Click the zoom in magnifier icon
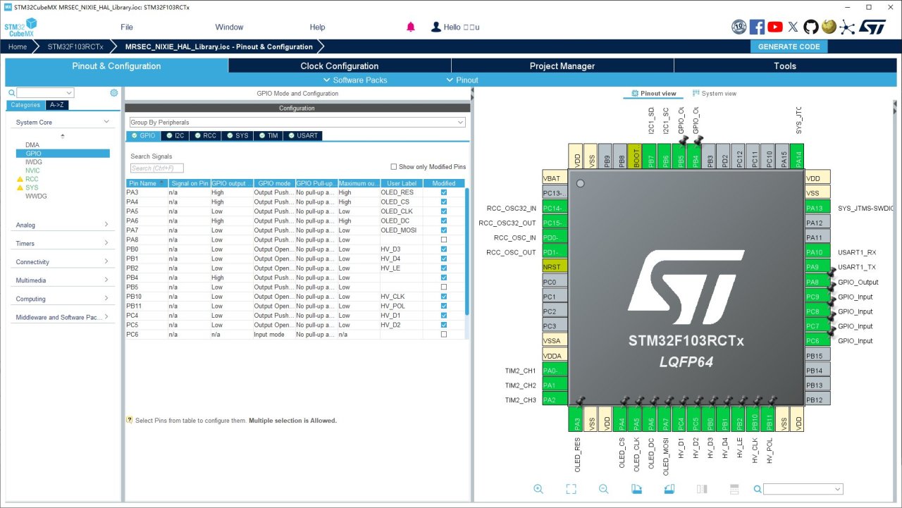Viewport: 902px width, 508px height. (x=538, y=489)
